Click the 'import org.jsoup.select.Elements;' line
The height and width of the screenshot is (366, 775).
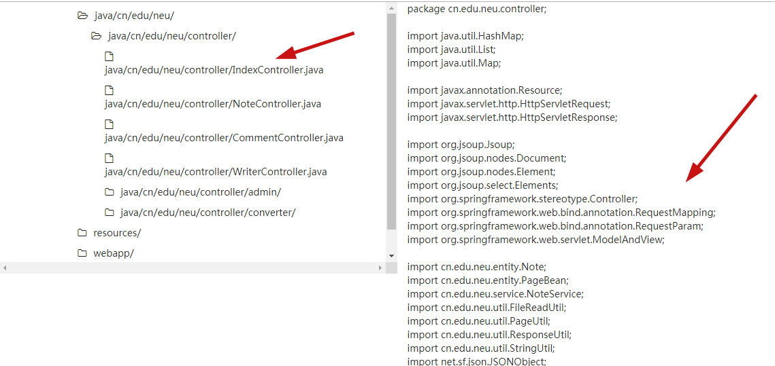tap(483, 185)
